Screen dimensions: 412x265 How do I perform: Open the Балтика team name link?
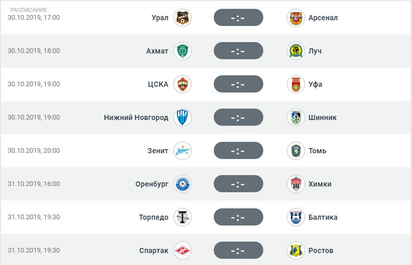click(x=323, y=217)
